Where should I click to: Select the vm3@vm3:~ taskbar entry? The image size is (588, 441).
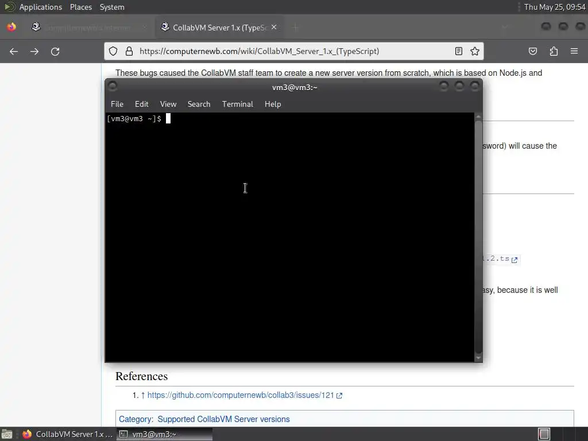[x=164, y=434]
